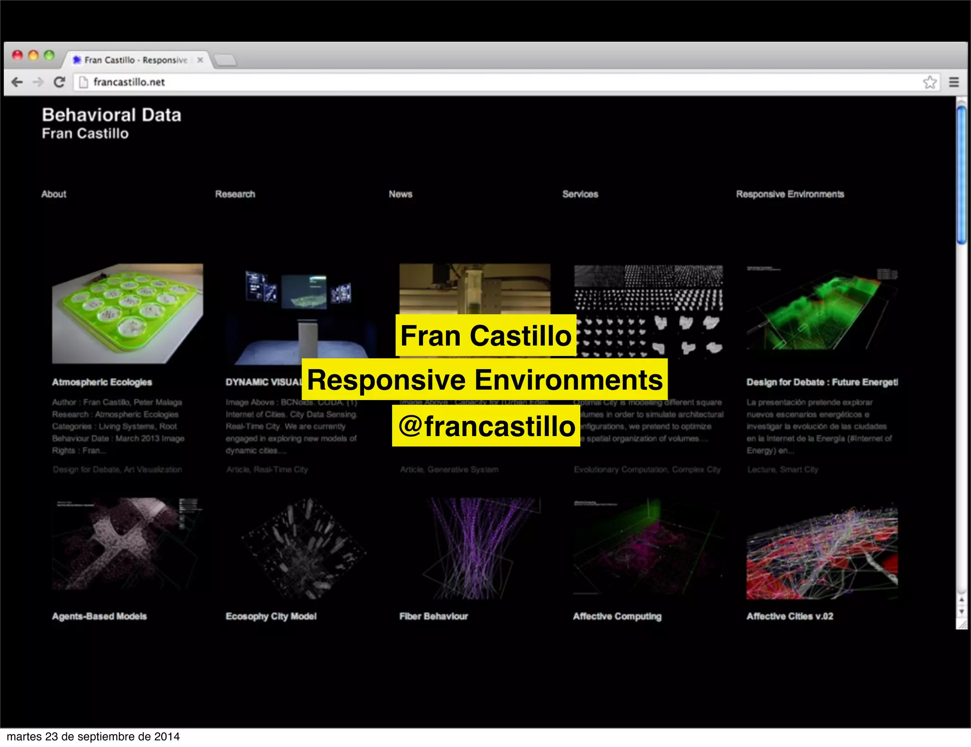The image size is (971, 747).
Task: Close the Fran Castillo tab
Action: 200,60
